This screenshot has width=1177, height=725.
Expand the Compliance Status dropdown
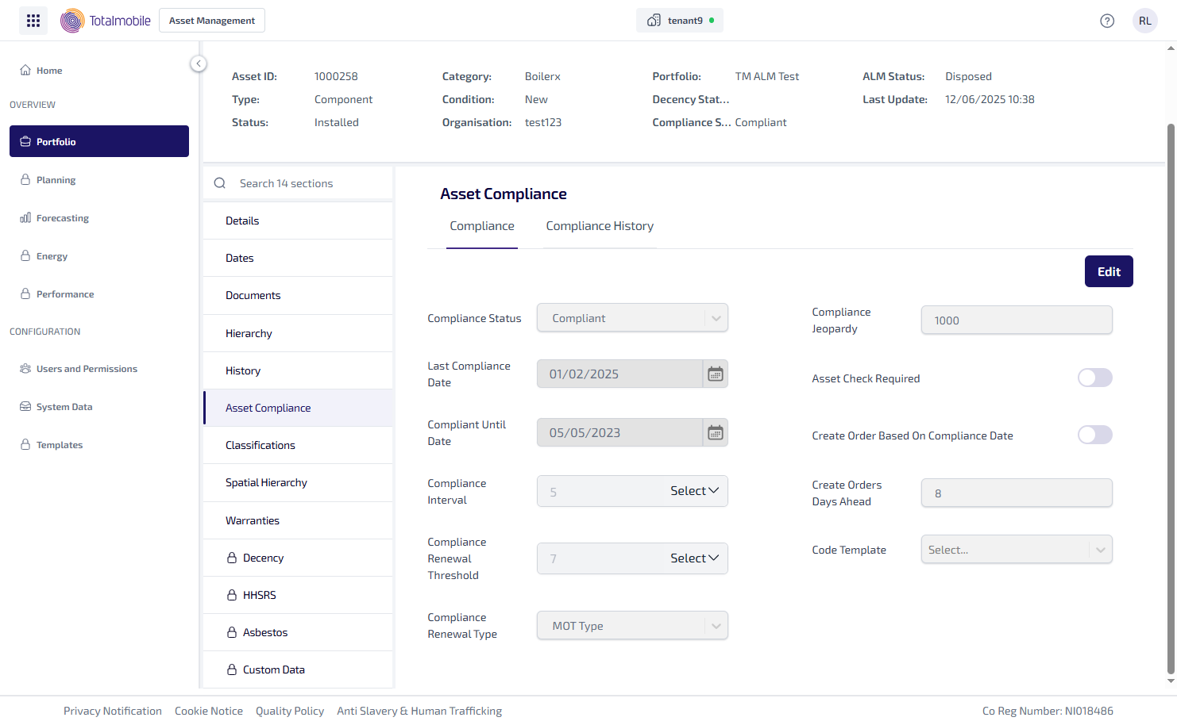click(716, 318)
